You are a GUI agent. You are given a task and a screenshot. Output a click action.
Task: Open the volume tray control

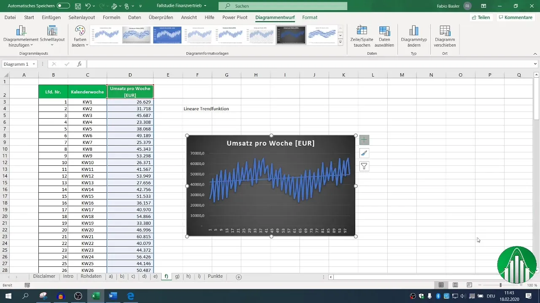coord(463,296)
